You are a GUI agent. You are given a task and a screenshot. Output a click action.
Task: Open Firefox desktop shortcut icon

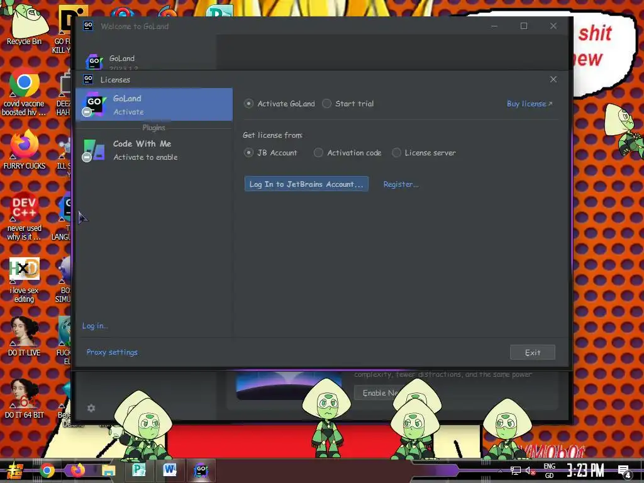click(25, 150)
